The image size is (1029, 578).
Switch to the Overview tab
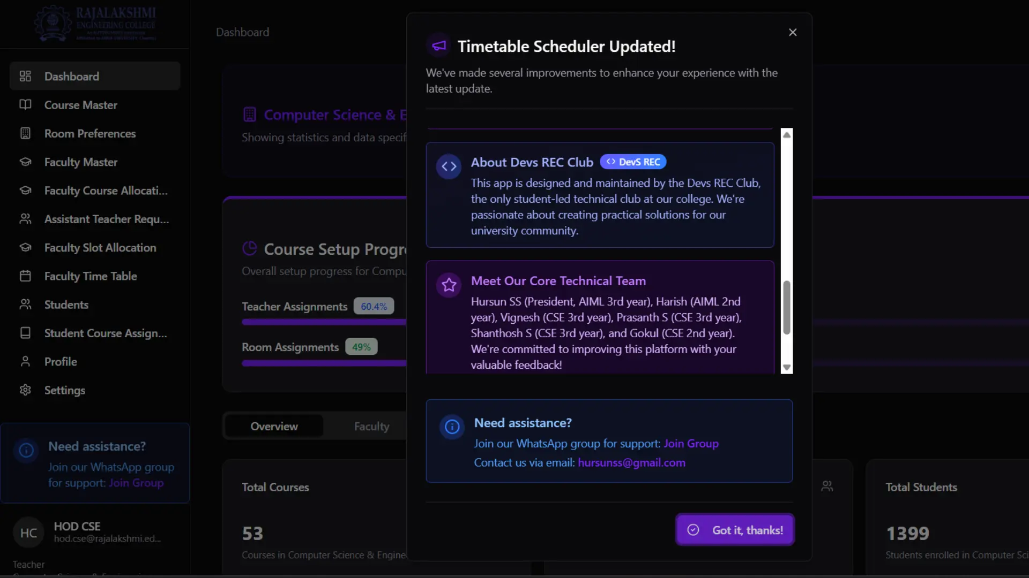pyautogui.click(x=274, y=427)
